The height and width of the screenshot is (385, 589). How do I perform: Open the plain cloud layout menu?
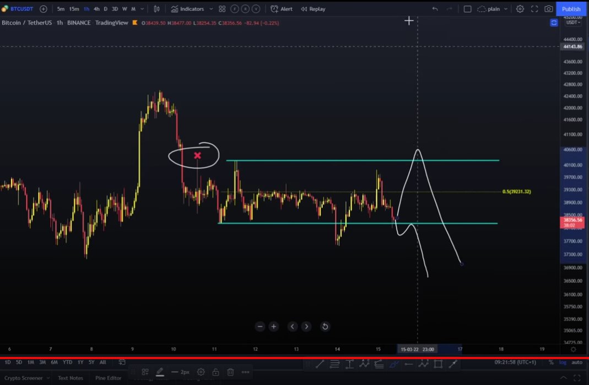[493, 9]
